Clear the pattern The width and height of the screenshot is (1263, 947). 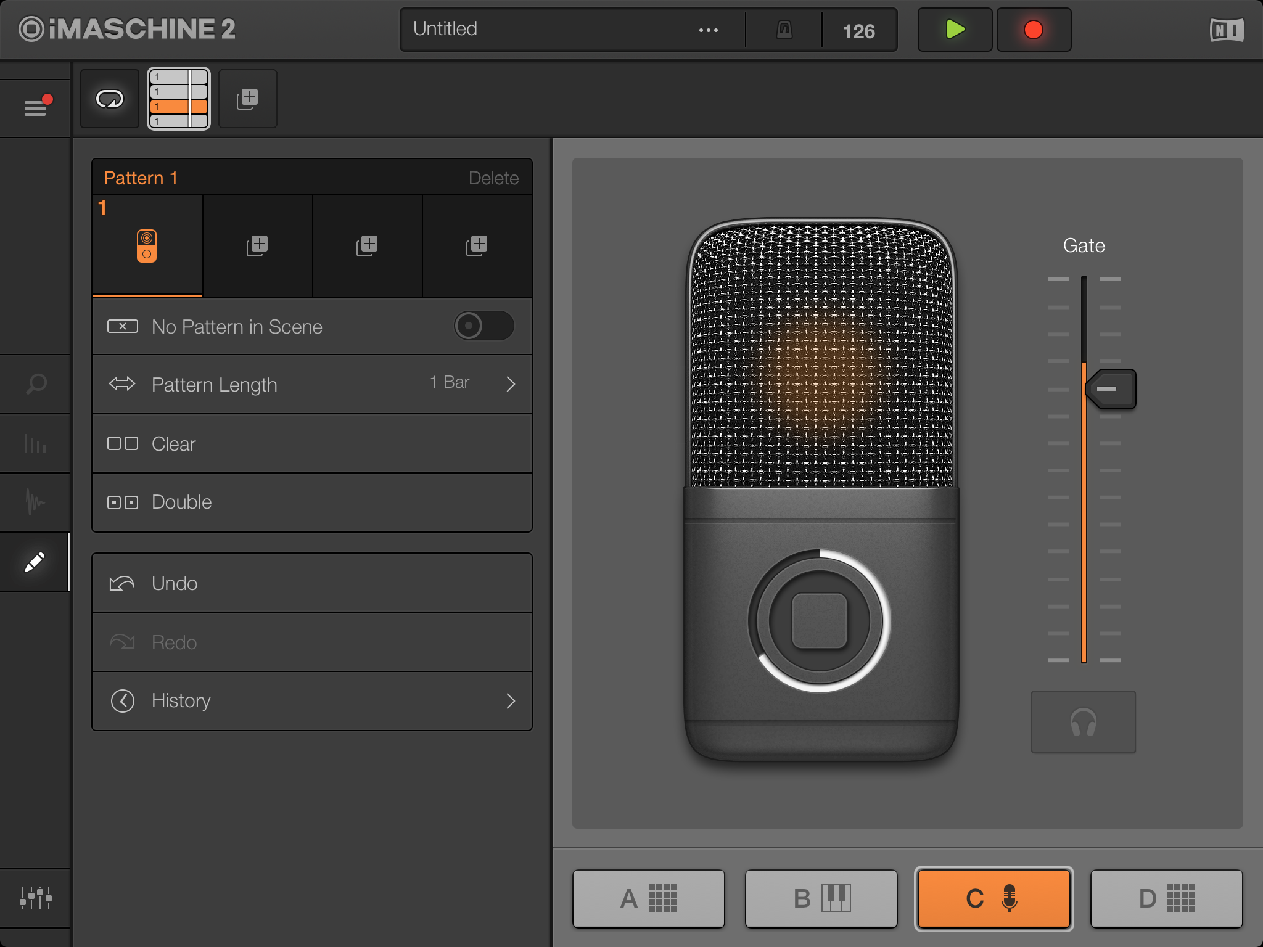pos(312,444)
